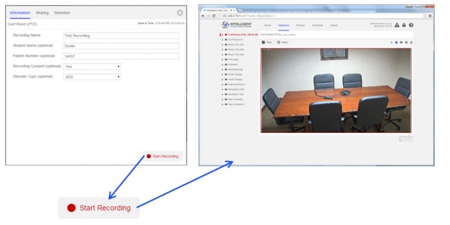Open the Home menu item
The image size is (450, 225).
[x=268, y=25]
